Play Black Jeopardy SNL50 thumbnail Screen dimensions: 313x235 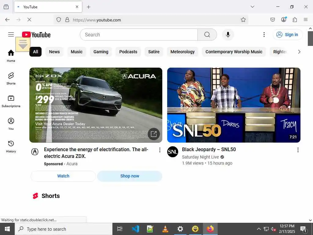pos(234,105)
